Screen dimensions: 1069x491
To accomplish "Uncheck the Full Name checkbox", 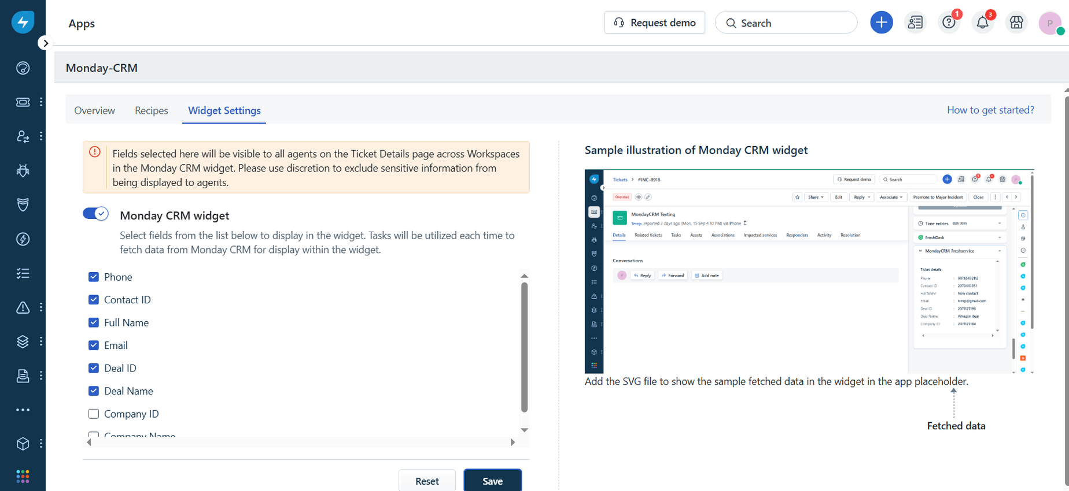I will coord(94,322).
